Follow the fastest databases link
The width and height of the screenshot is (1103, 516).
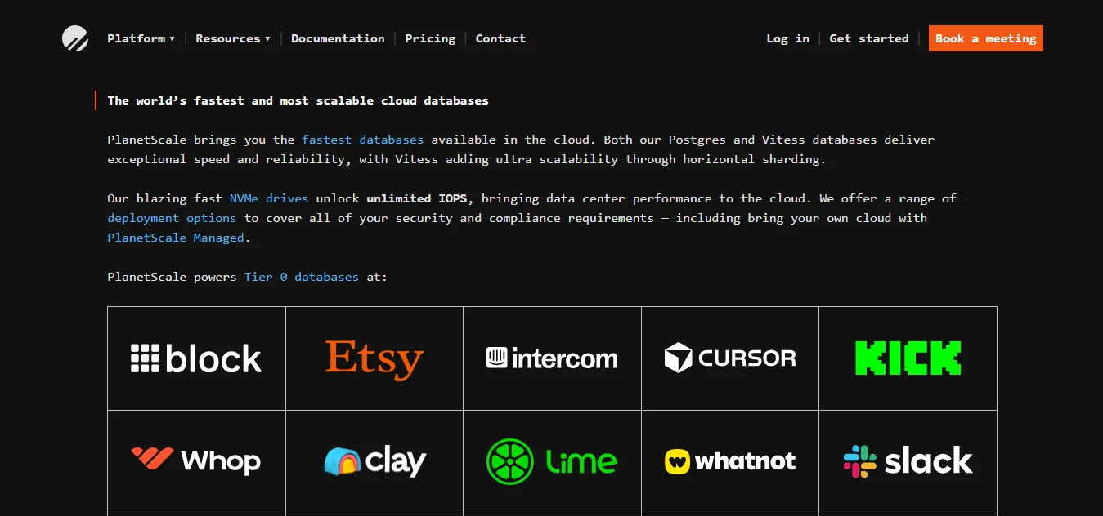[363, 140]
